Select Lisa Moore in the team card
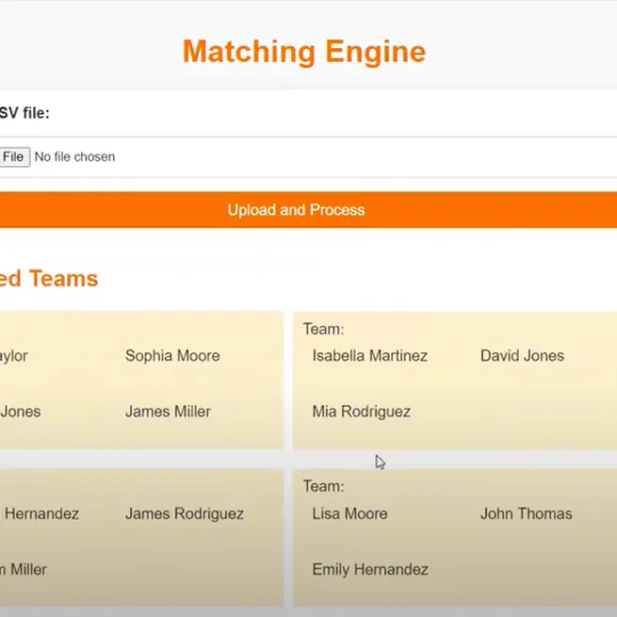The width and height of the screenshot is (617, 617). coord(349,514)
